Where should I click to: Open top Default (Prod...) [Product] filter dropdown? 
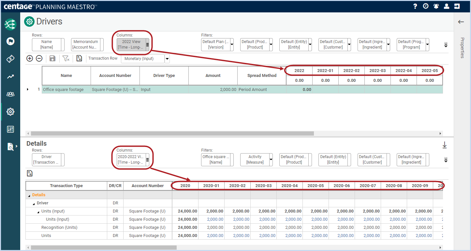pyautogui.click(x=271, y=45)
